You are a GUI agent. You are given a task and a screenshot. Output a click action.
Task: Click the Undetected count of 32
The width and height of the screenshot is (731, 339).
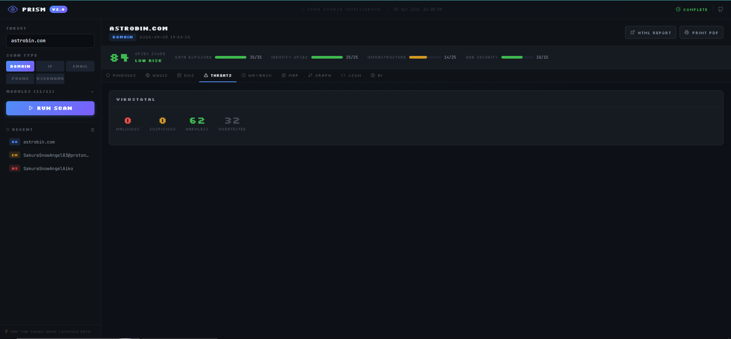[232, 121]
